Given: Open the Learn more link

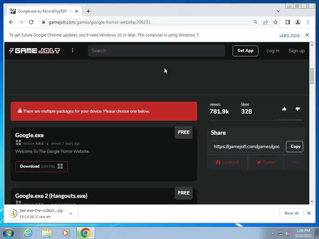Looking at the screenshot, I should 289,35.
